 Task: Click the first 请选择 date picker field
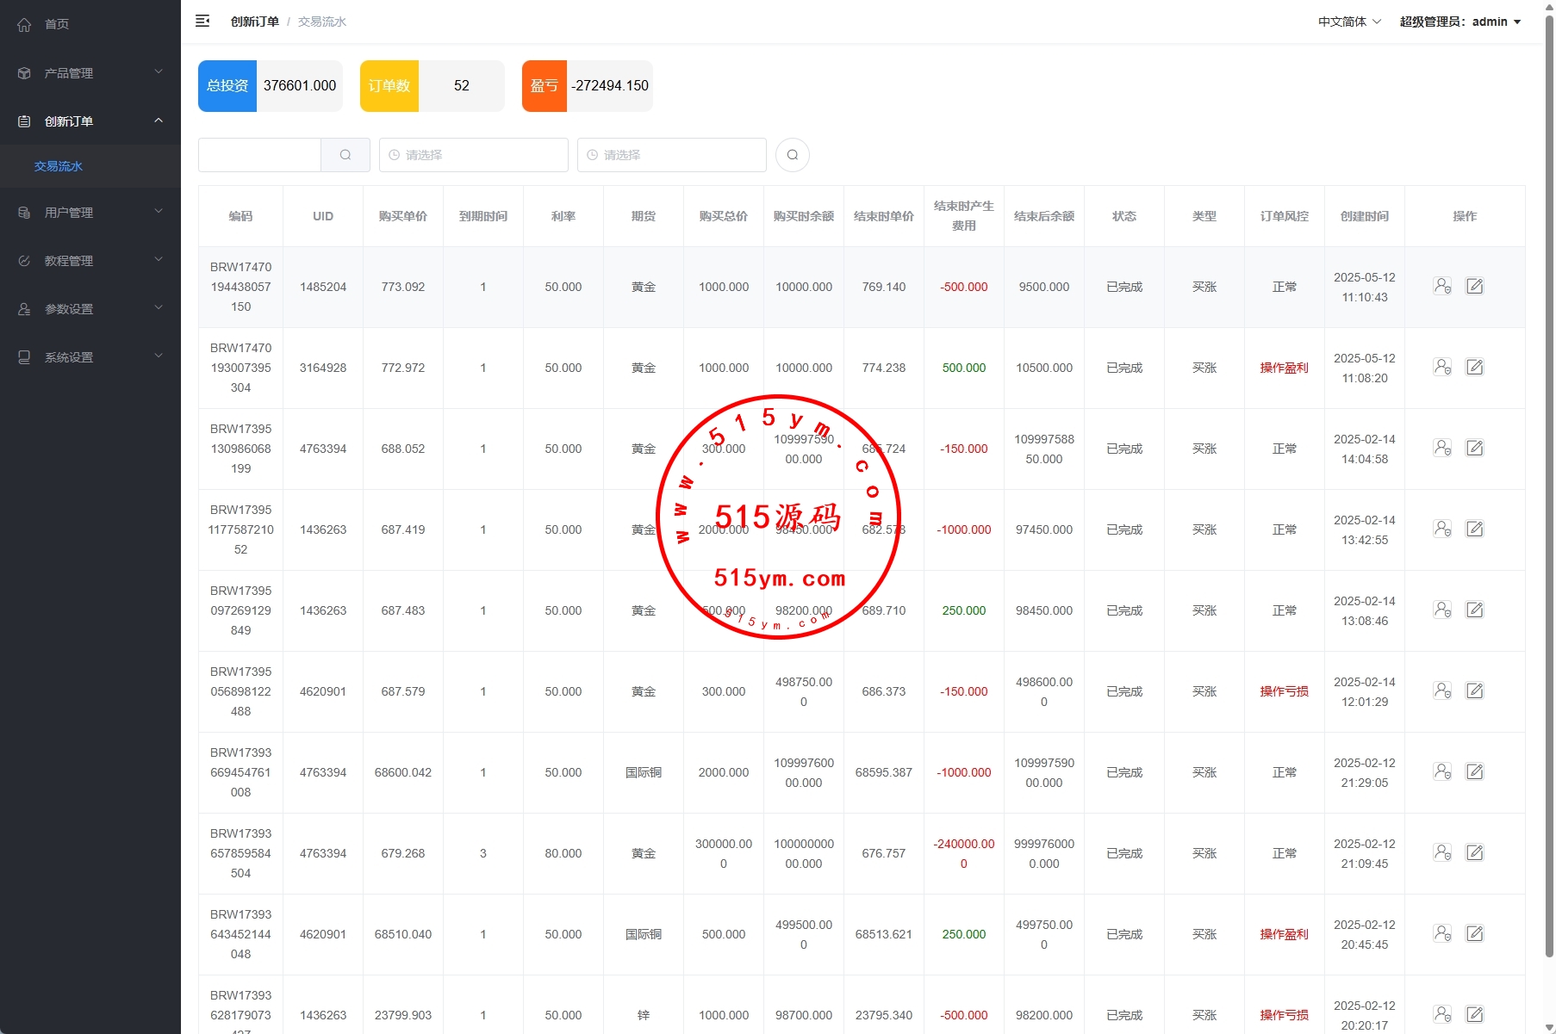click(x=473, y=155)
